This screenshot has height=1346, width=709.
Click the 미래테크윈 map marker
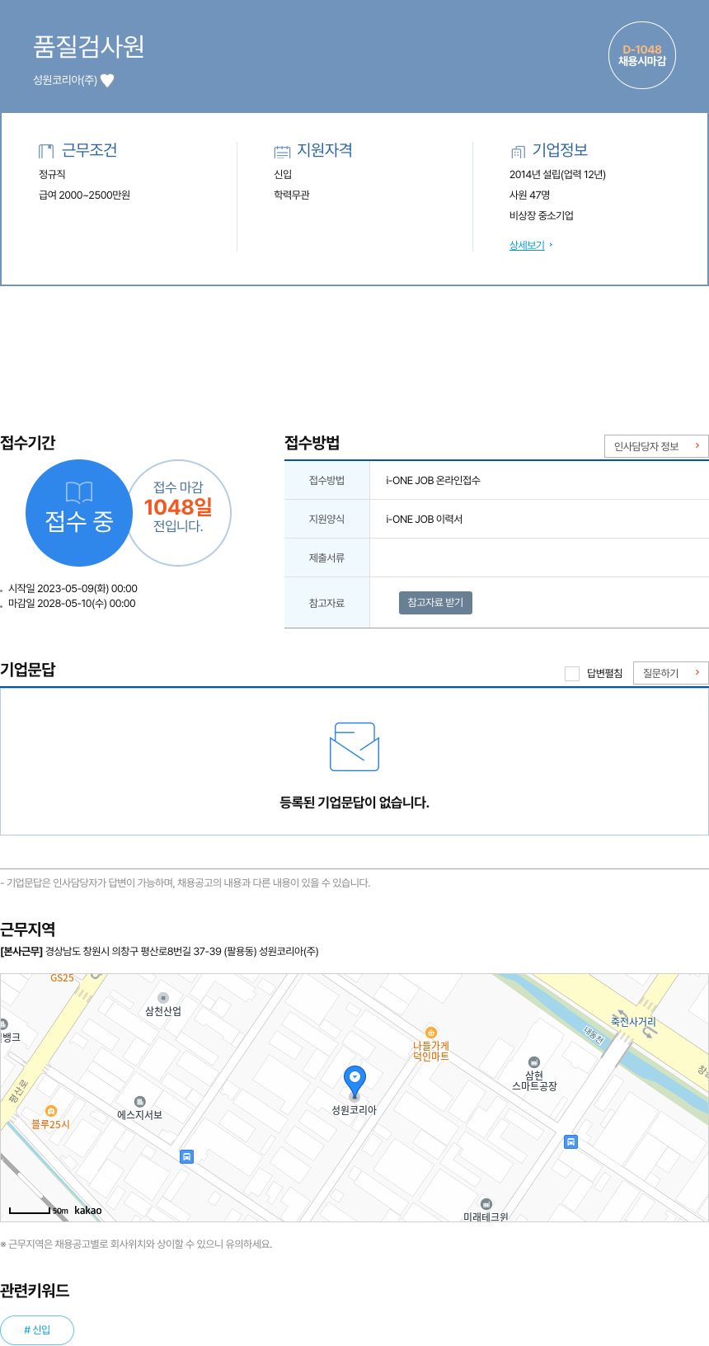486,1204
